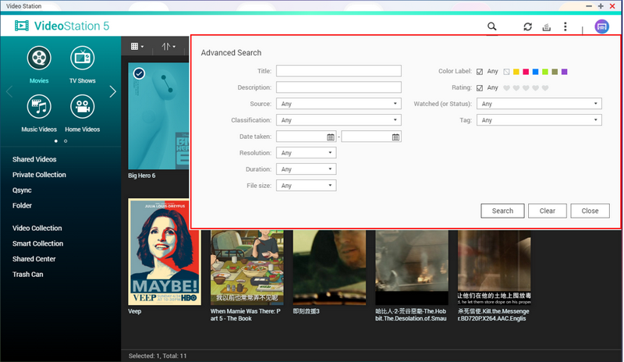The height and width of the screenshot is (362, 624).
Task: Click the Clear button
Action: pos(548,211)
